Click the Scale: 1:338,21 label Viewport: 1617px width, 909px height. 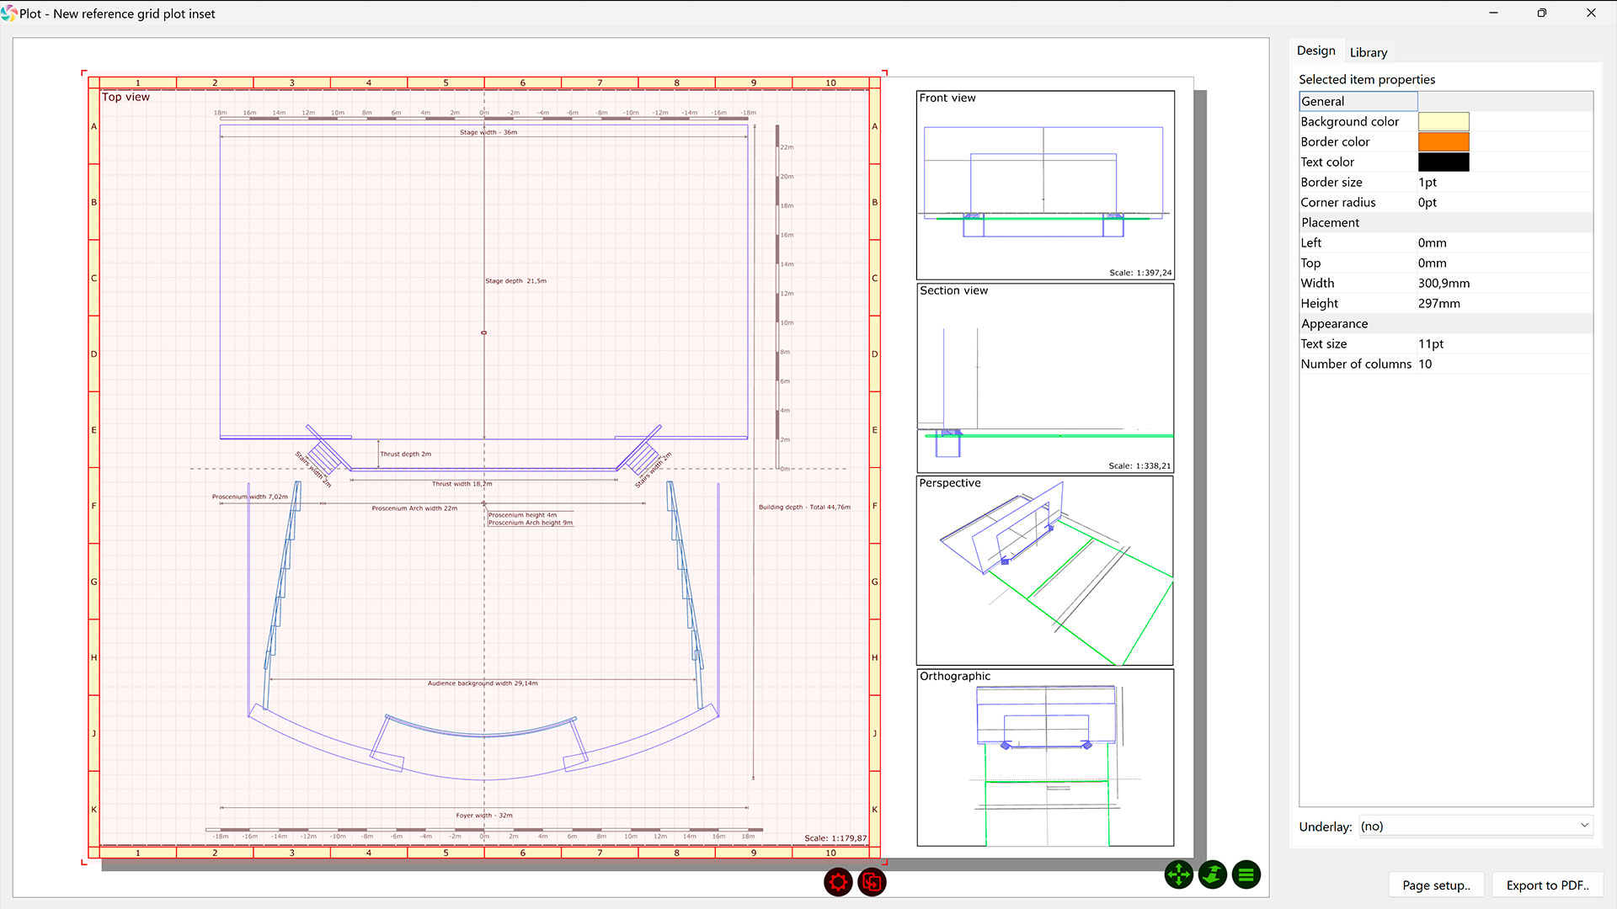1140,465
